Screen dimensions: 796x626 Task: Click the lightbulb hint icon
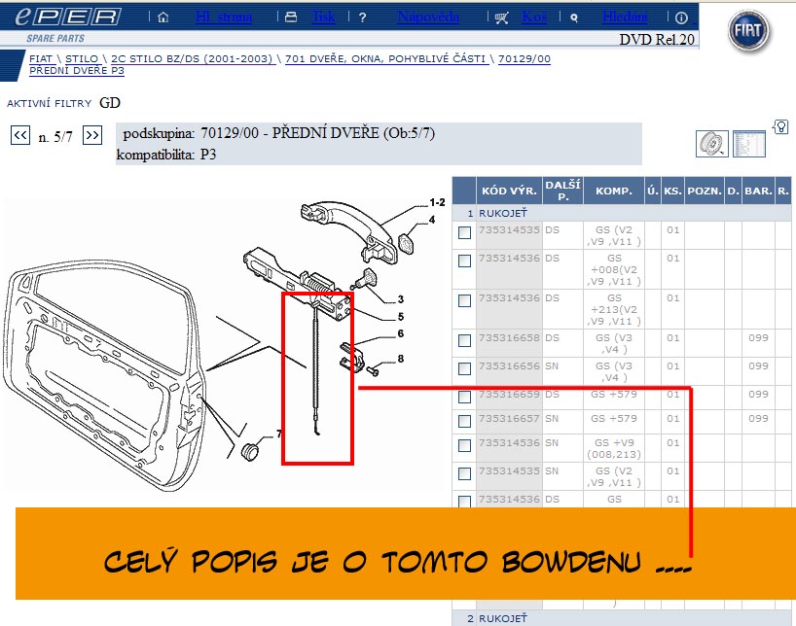pos(779,127)
